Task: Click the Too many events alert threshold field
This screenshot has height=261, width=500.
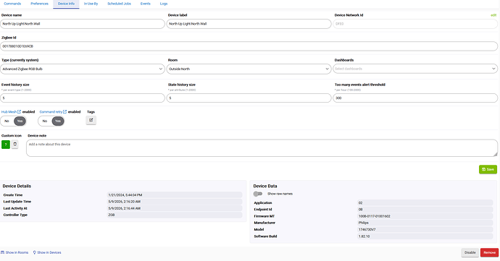Action: pos(415,98)
